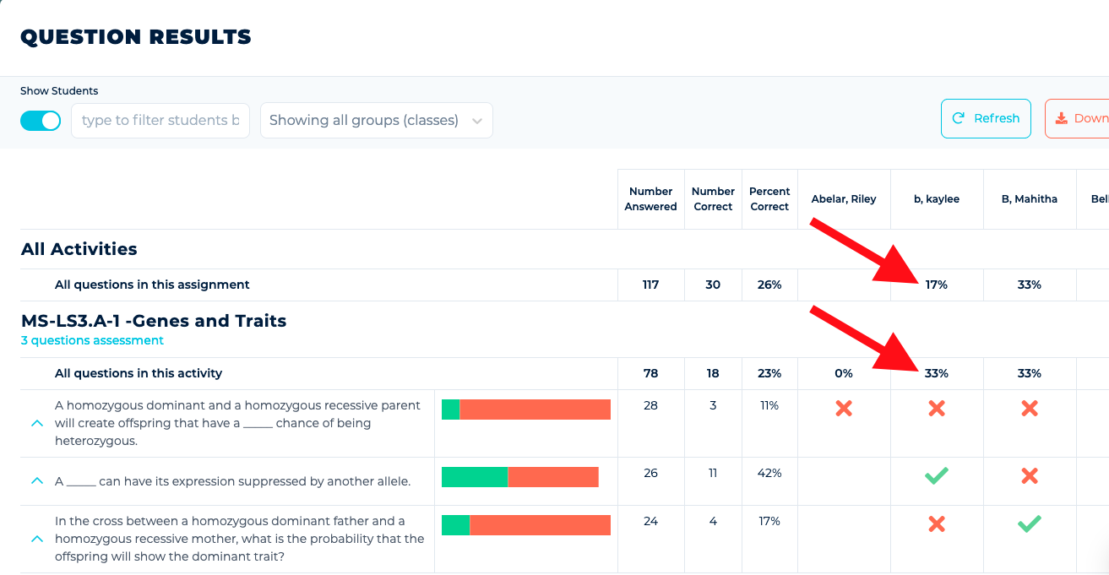1109x575 pixels.
Task: Click the filter students text field
Action: coord(160,121)
